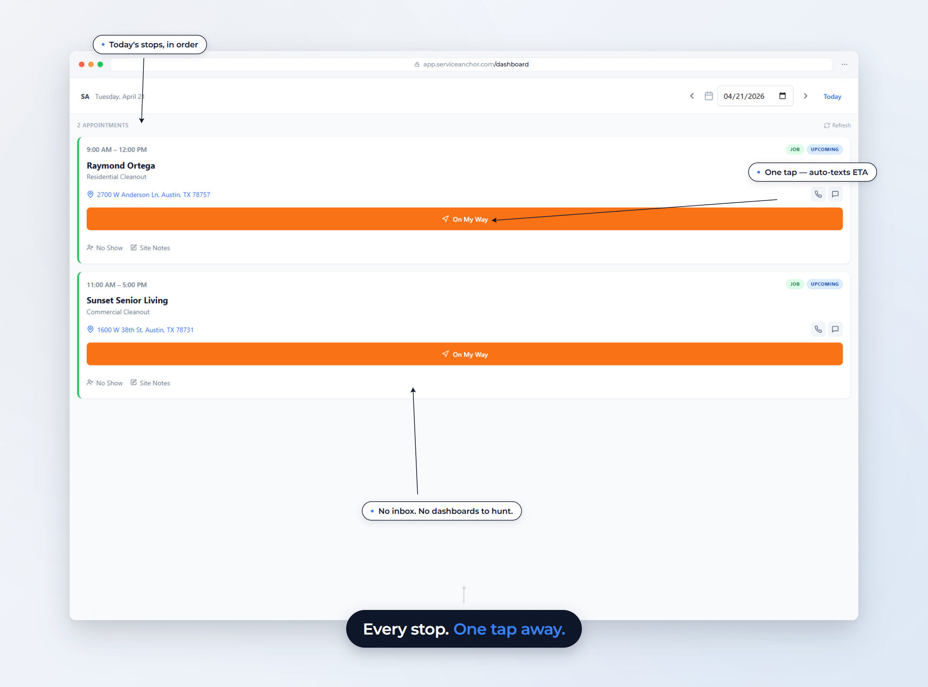Image resolution: width=928 pixels, height=687 pixels.
Task: Call Sunset Senior Living via phone icon
Action: point(818,329)
